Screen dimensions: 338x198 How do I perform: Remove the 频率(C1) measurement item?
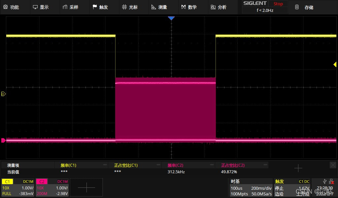pyautogui.click(x=105, y=165)
